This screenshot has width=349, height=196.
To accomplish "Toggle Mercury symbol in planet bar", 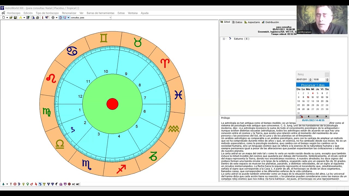I will coord(24,184).
